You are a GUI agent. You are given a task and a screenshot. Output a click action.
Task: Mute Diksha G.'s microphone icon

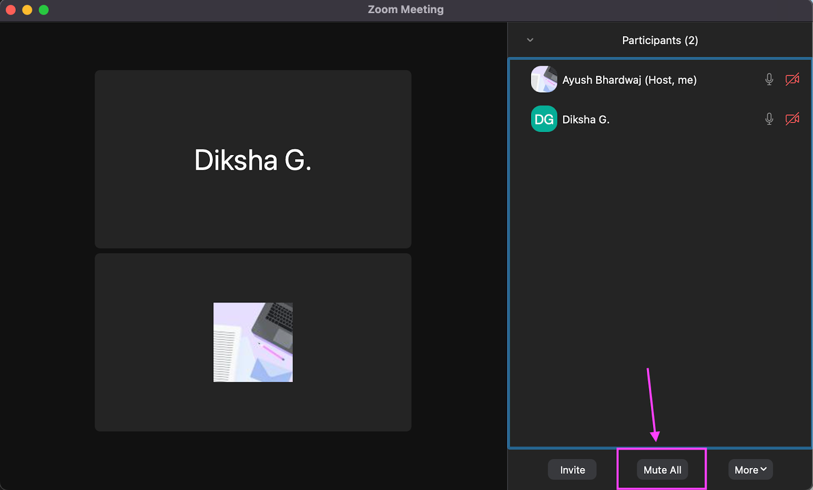tap(769, 119)
